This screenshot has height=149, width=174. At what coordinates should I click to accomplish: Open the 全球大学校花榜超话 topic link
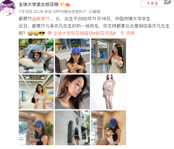pos(73,33)
